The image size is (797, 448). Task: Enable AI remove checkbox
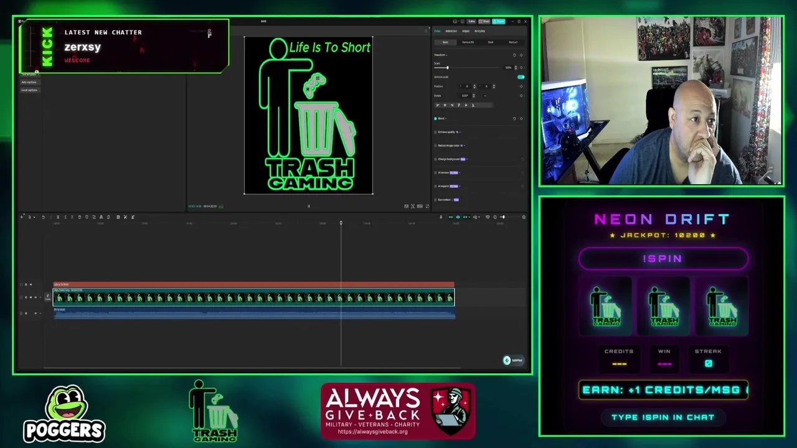click(435, 172)
